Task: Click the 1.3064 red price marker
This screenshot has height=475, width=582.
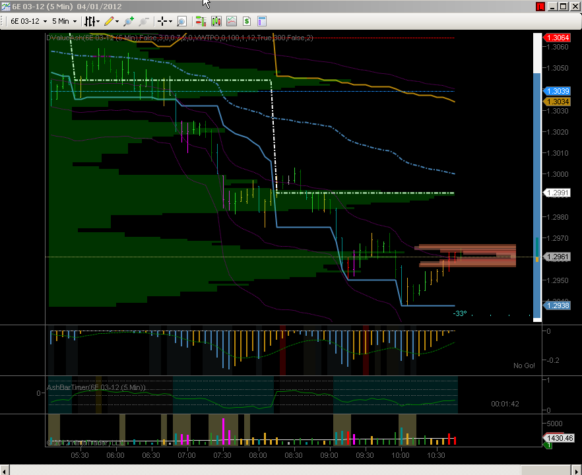Action: [x=557, y=38]
